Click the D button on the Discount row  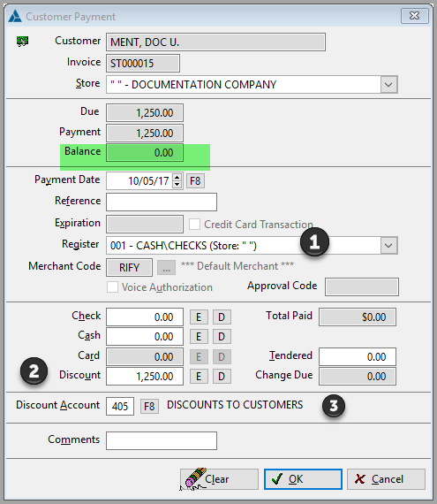[222, 377]
